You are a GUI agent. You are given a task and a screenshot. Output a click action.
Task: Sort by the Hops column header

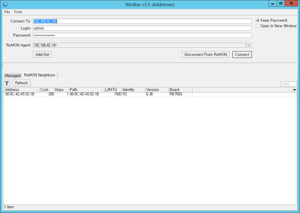[x=62, y=90]
